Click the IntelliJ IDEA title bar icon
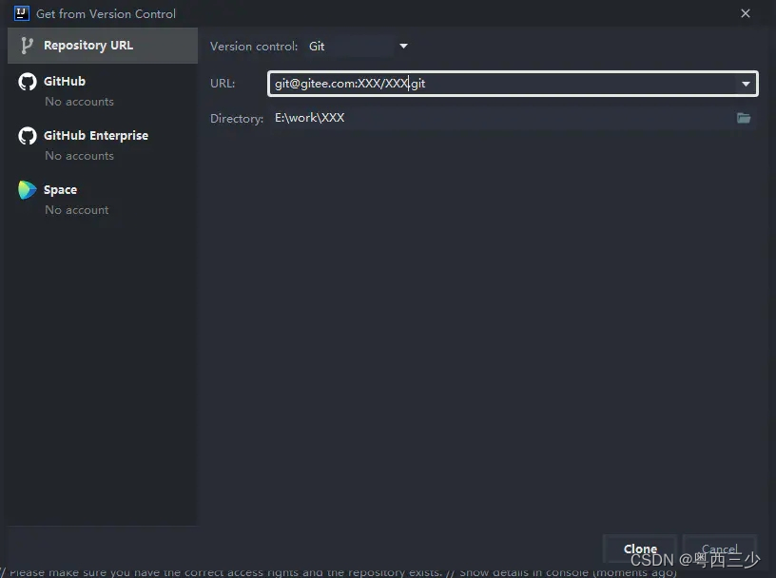Image resolution: width=776 pixels, height=578 pixels. click(21, 13)
